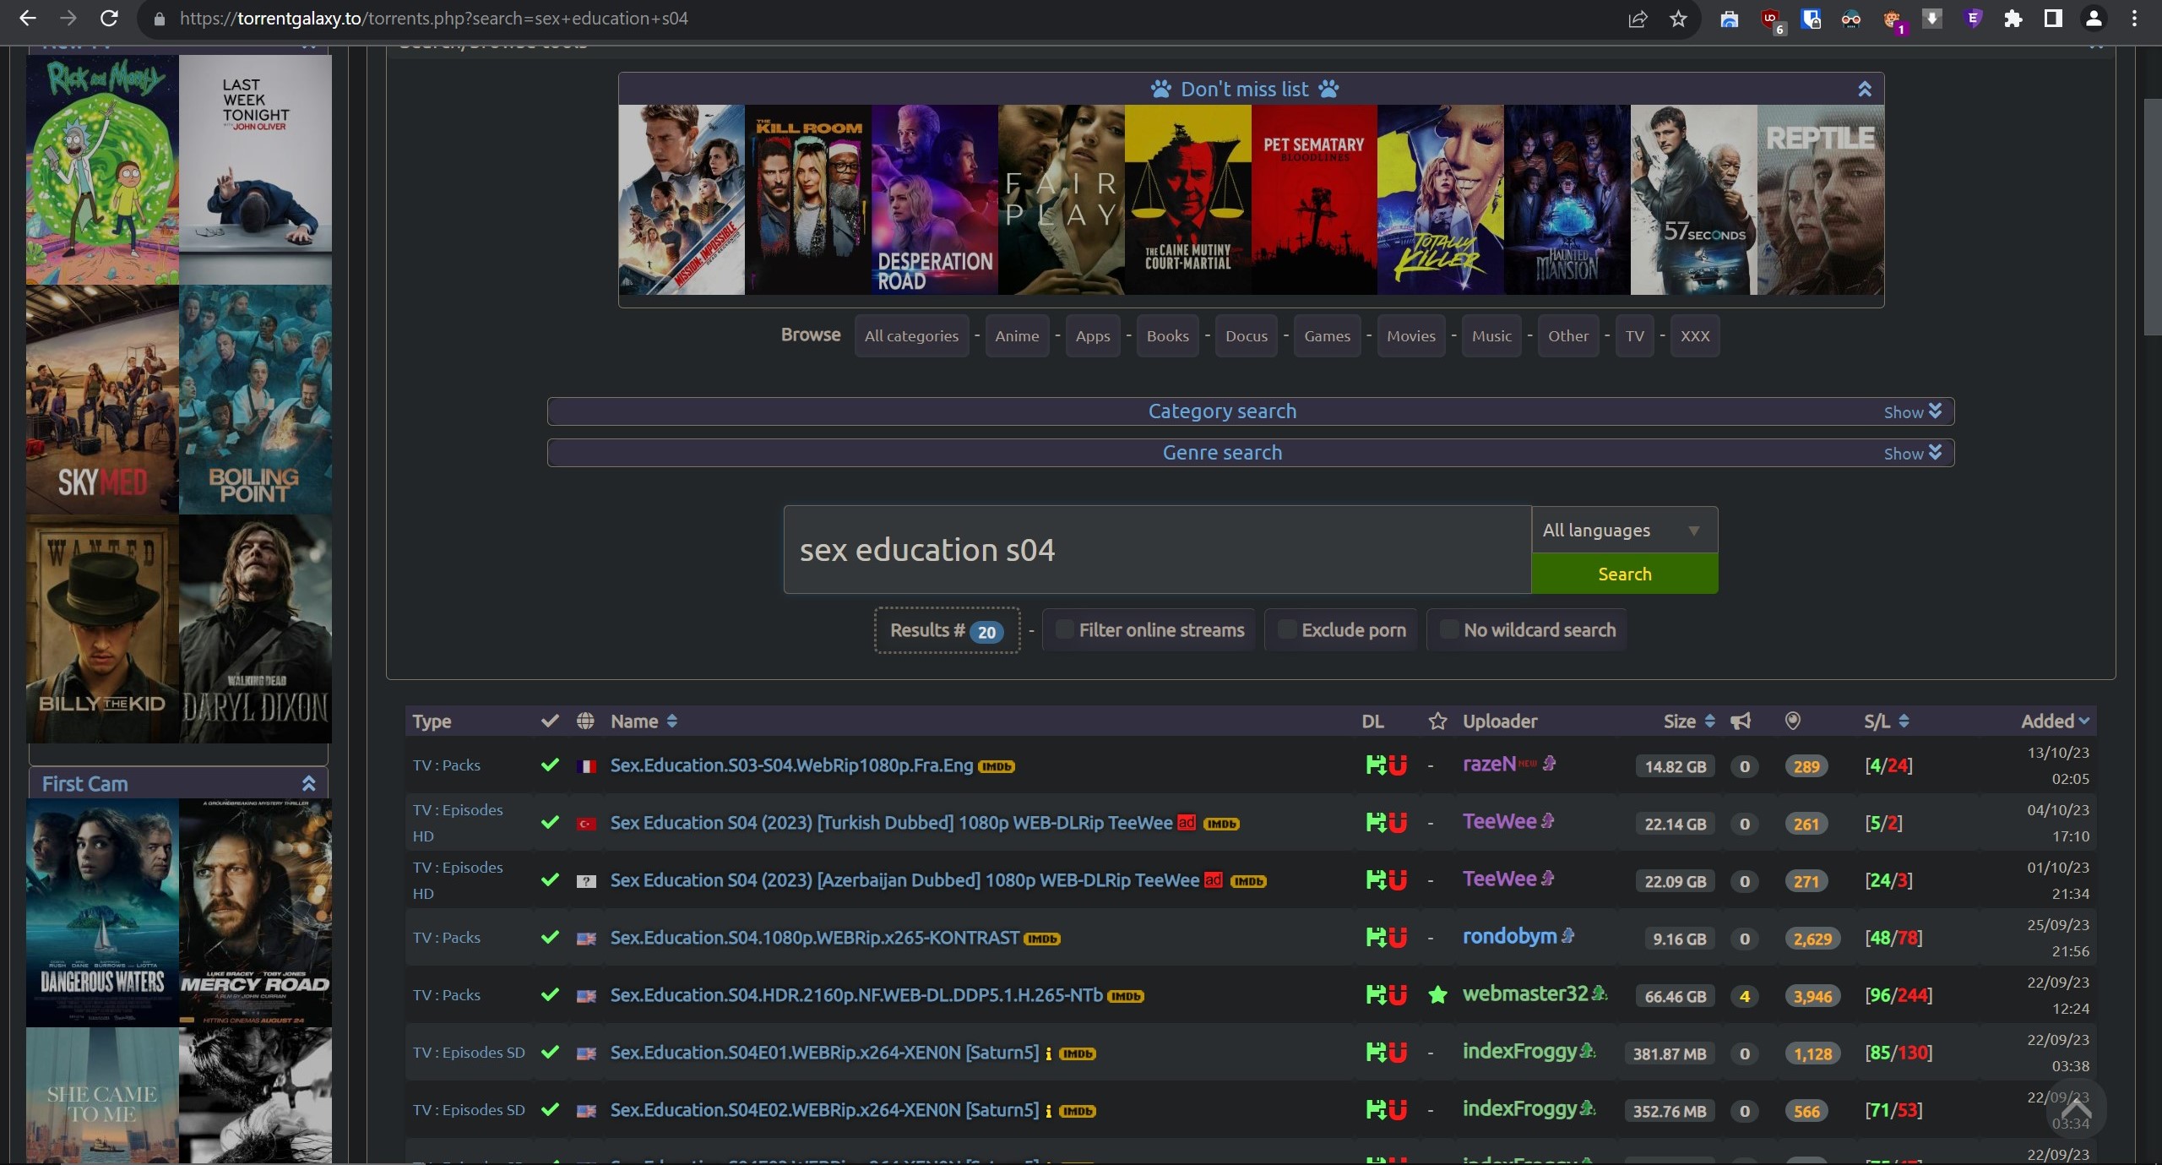Turn on No wildcard search
The width and height of the screenshot is (2162, 1165).
1448,629
